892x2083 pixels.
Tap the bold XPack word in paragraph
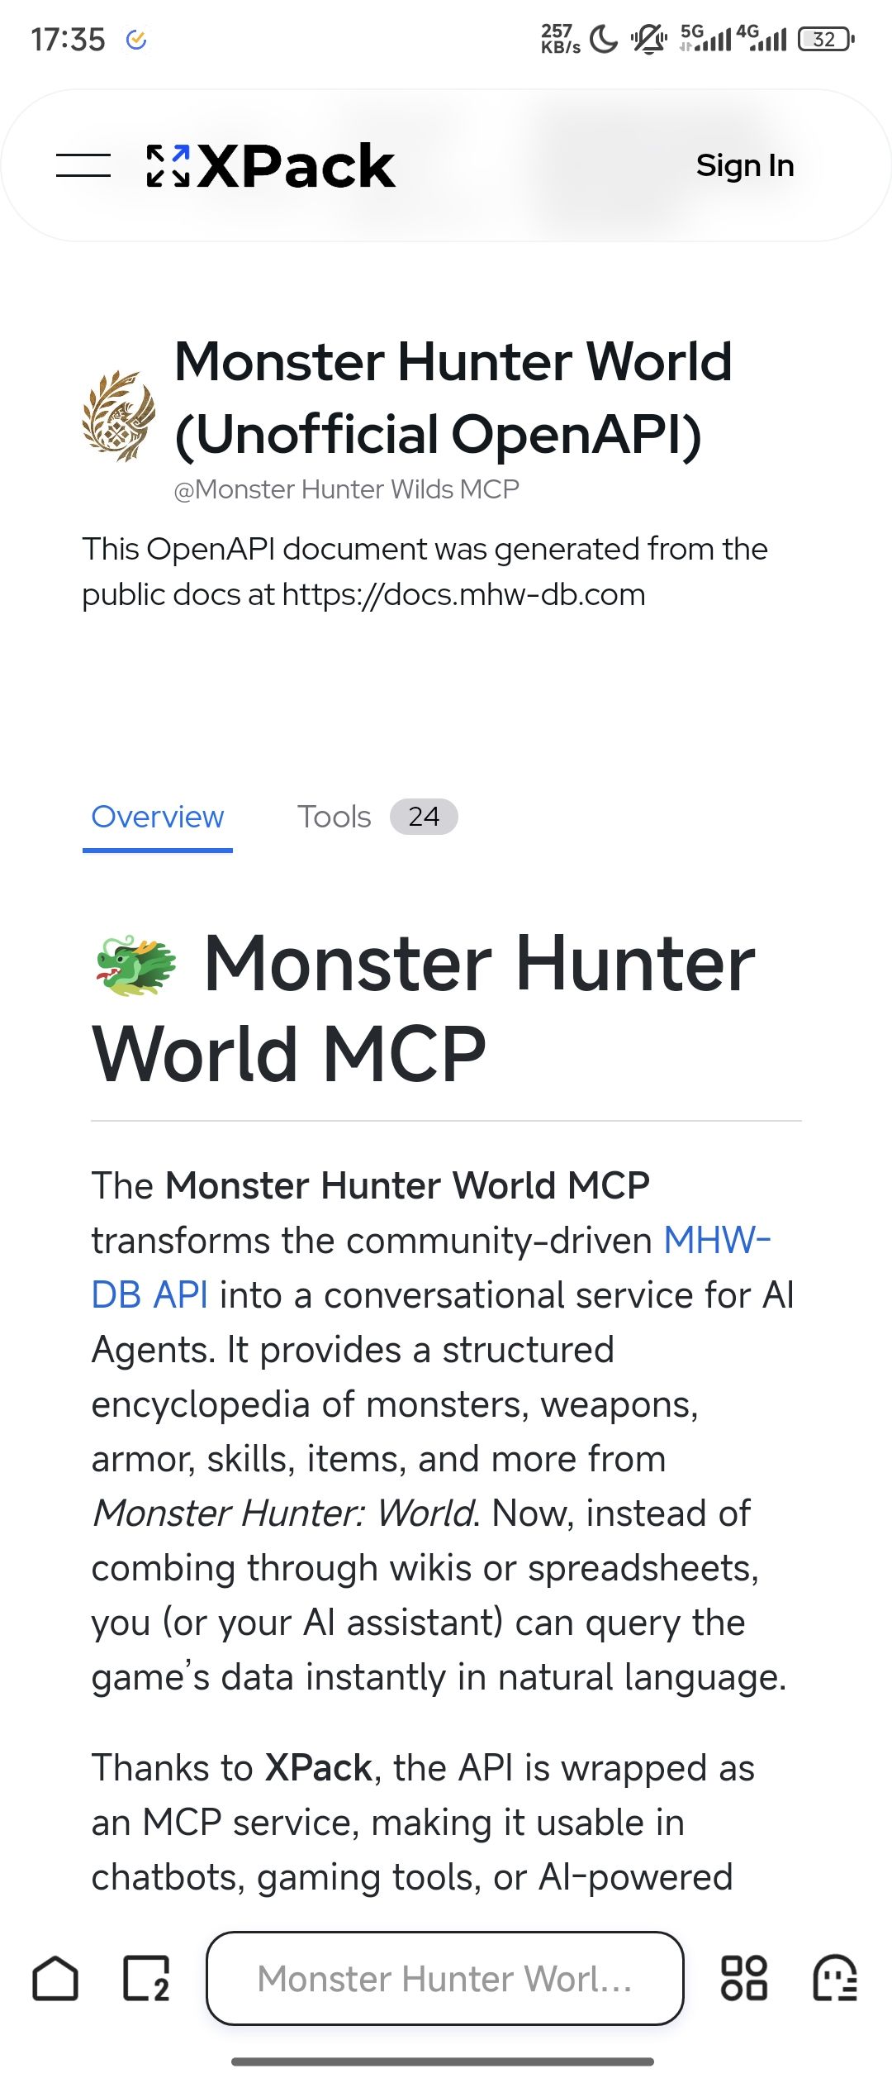(319, 1768)
